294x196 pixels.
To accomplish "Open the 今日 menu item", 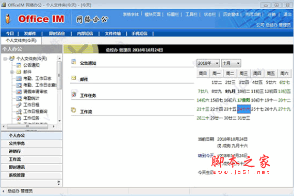I will click(10, 33).
